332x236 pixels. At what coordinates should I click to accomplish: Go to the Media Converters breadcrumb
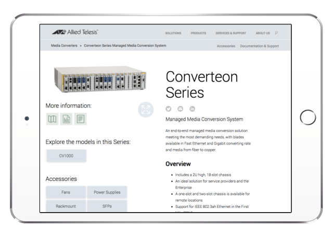click(64, 46)
